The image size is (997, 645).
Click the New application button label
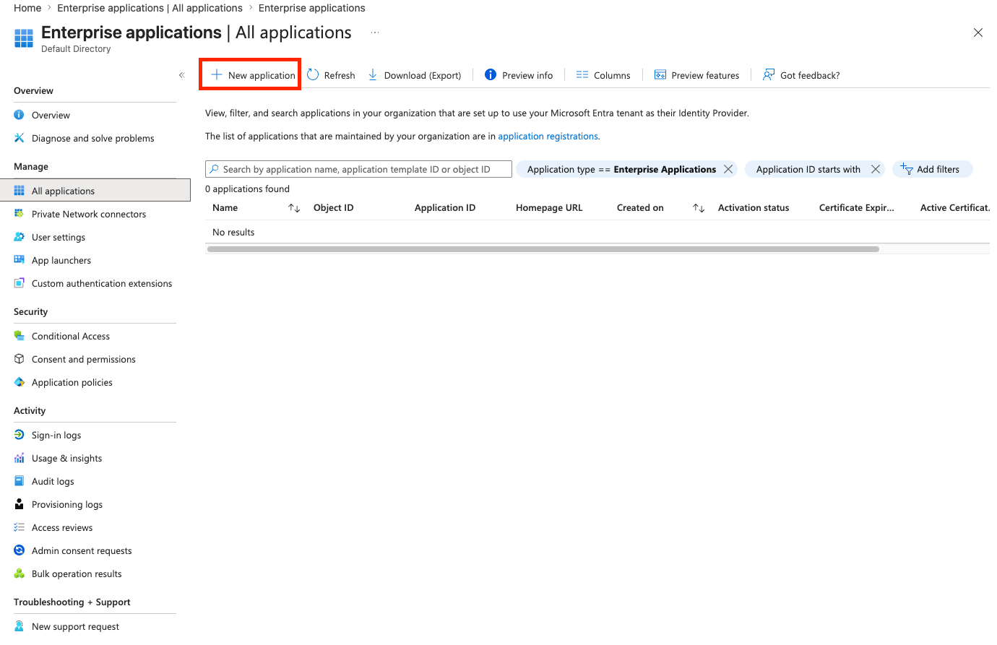[x=262, y=75]
